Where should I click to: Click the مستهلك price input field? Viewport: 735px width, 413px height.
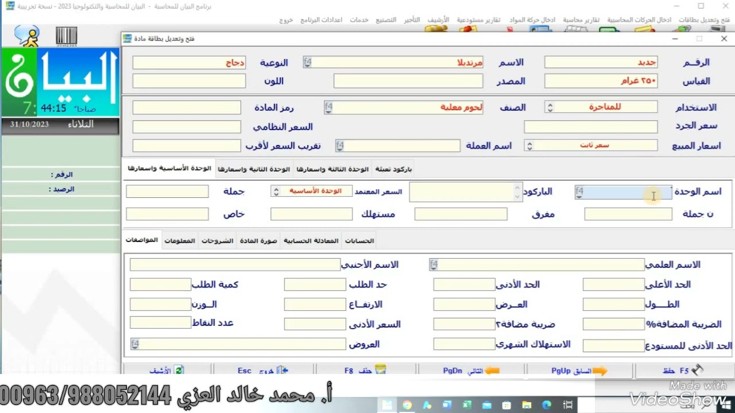tap(311, 214)
